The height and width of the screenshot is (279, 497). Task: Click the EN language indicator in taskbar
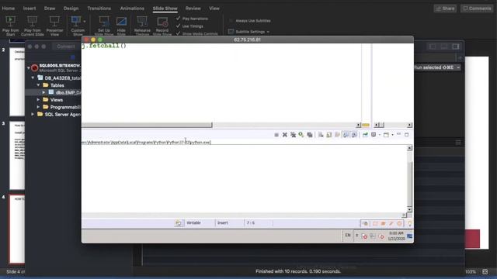[x=348, y=236]
